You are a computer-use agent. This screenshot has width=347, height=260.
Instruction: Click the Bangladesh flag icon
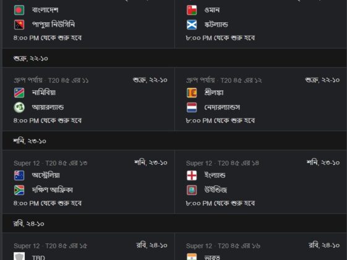click(19, 10)
